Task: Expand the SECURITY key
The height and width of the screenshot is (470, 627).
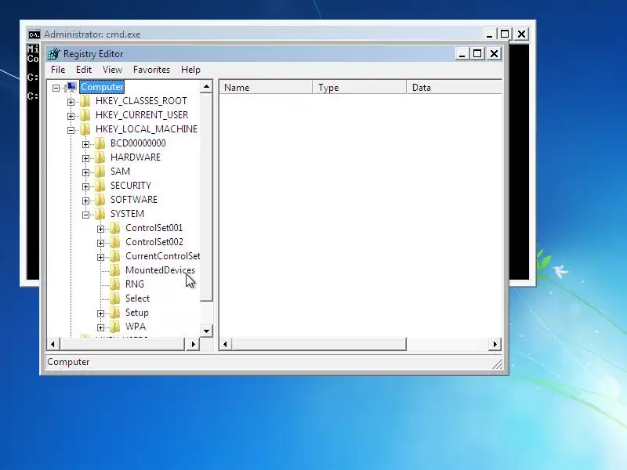Action: pyautogui.click(x=85, y=186)
